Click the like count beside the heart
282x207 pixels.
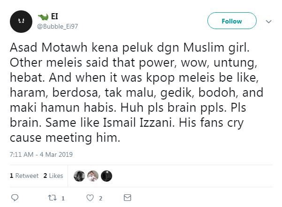tap(101, 198)
